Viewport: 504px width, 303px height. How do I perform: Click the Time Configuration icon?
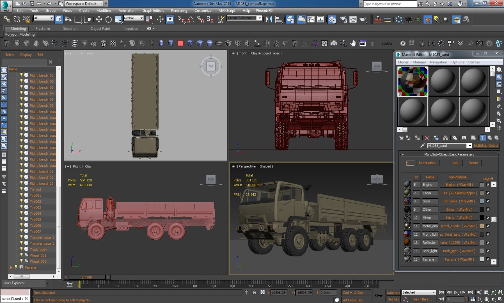473,299
